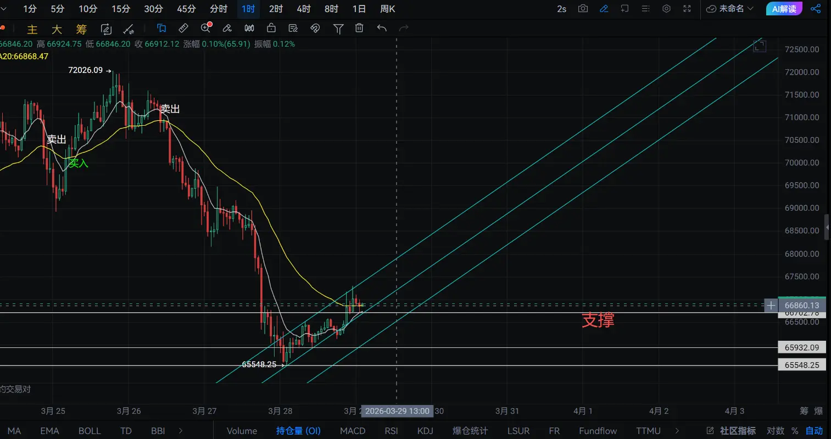The height and width of the screenshot is (439, 831).
Task: Select the 30分 timeframe
Action: click(153, 9)
